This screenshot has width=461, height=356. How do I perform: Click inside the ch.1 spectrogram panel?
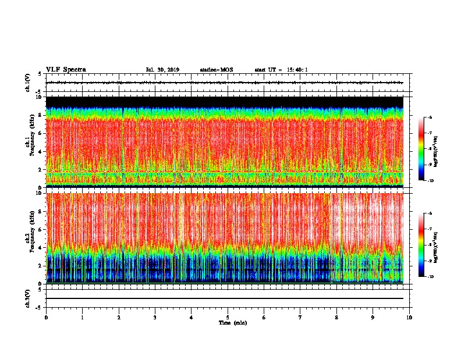coord(225,142)
